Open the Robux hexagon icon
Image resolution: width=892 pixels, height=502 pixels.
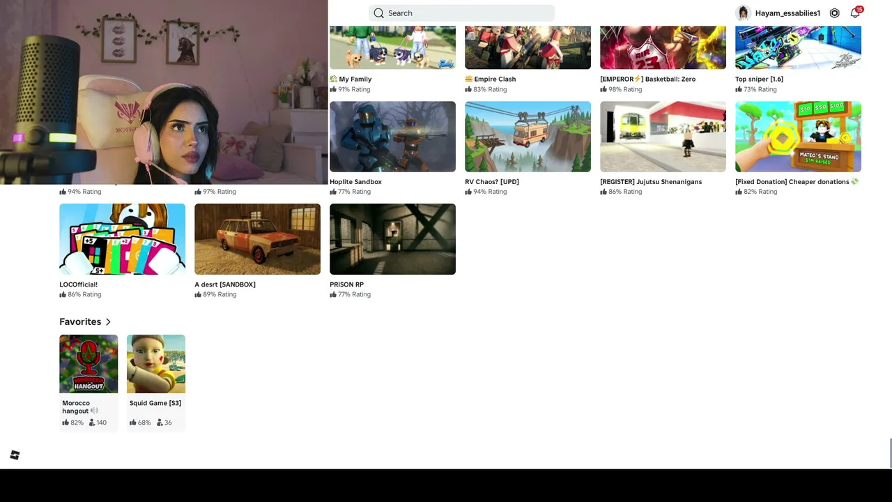point(834,13)
